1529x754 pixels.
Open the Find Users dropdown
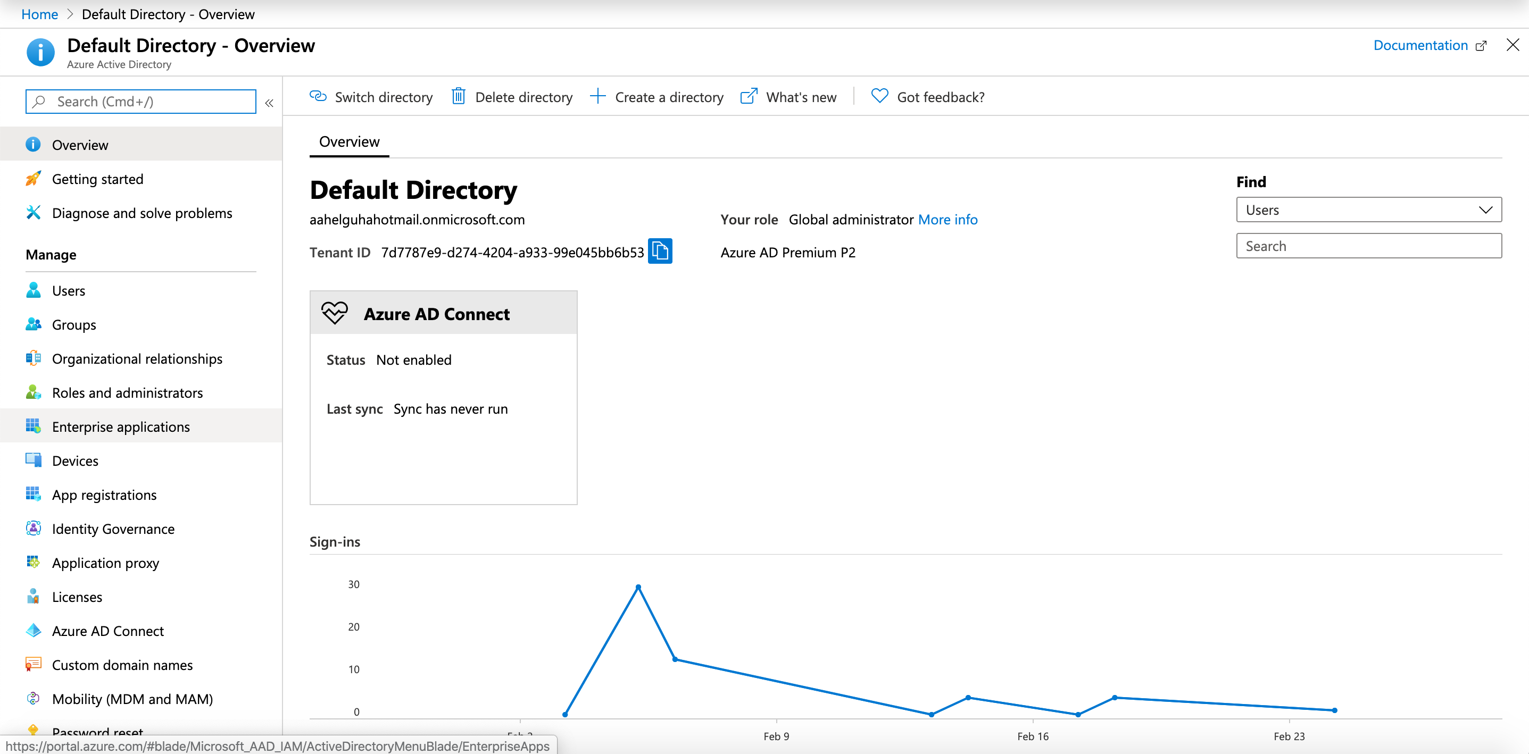point(1368,210)
